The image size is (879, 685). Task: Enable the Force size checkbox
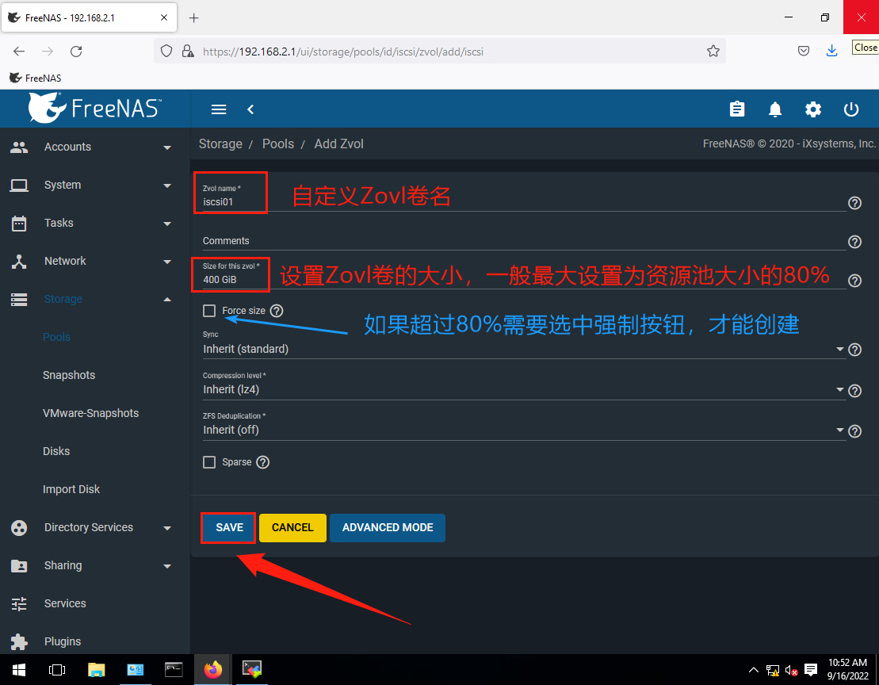pos(209,311)
